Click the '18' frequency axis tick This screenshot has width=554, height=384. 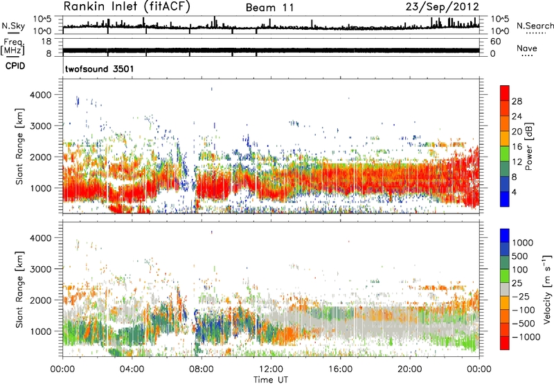click(46, 42)
